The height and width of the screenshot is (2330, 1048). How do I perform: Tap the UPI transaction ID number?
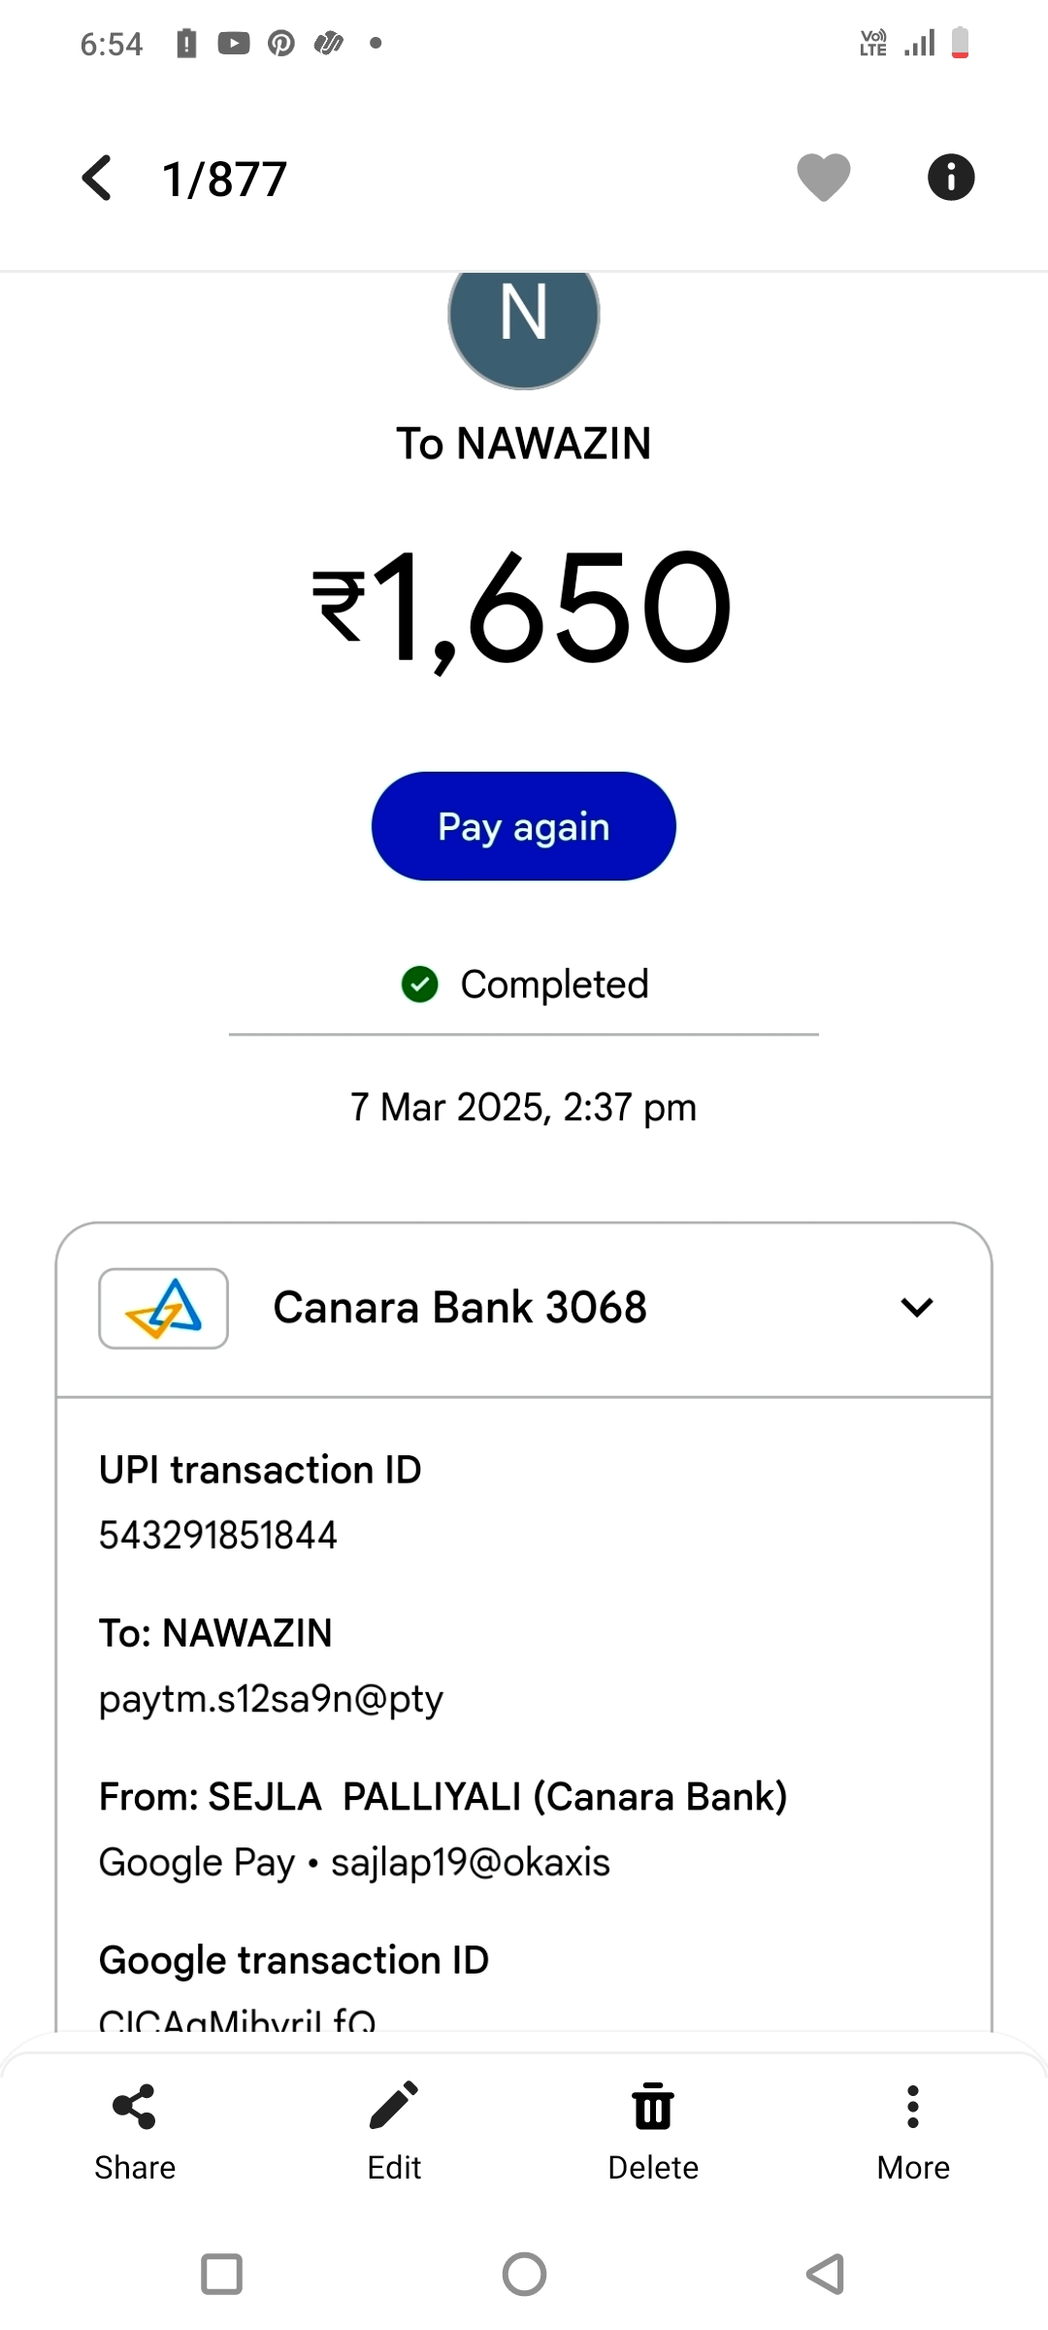(x=218, y=1535)
